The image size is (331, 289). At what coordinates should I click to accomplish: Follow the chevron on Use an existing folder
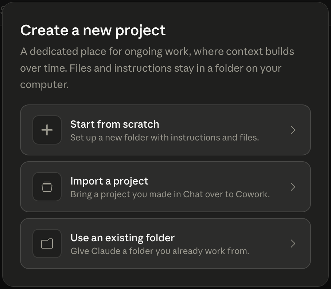pos(293,244)
